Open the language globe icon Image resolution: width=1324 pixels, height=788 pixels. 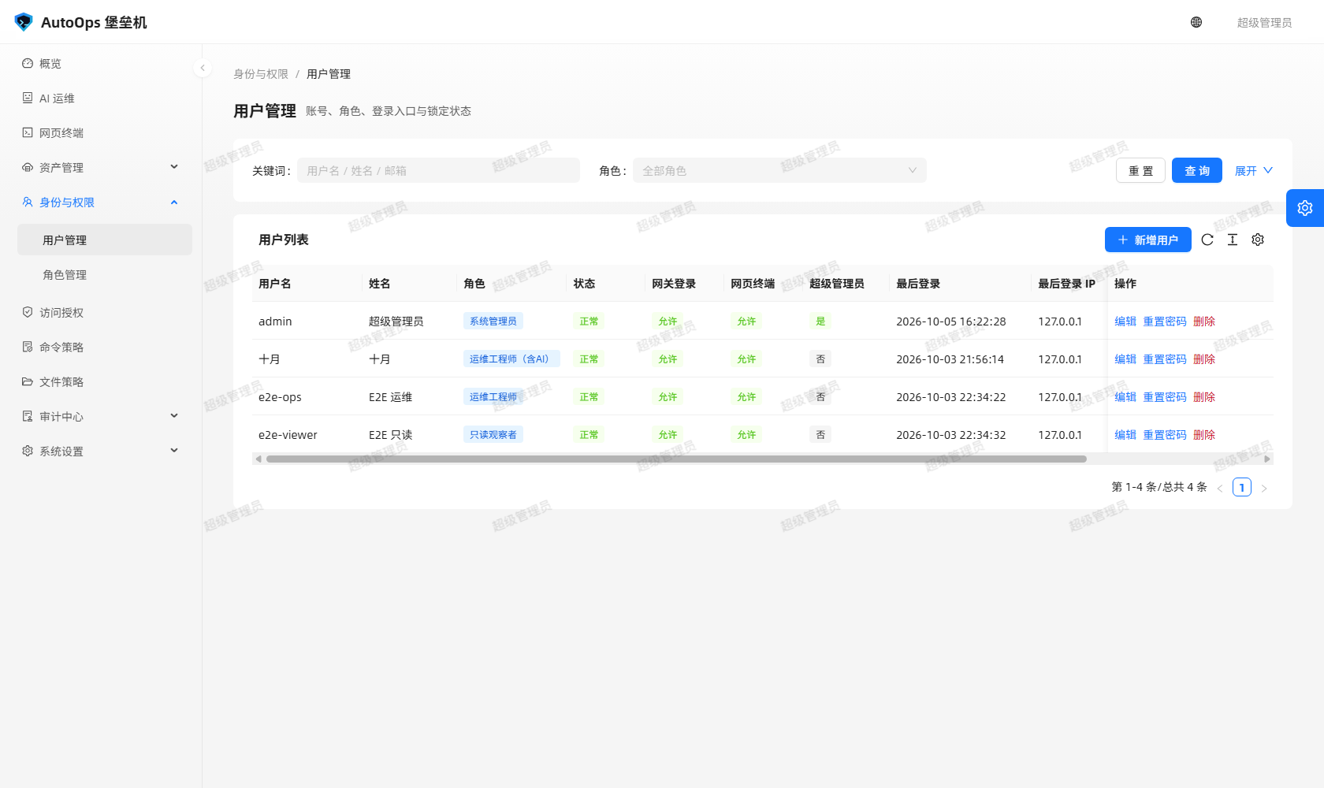point(1196,22)
